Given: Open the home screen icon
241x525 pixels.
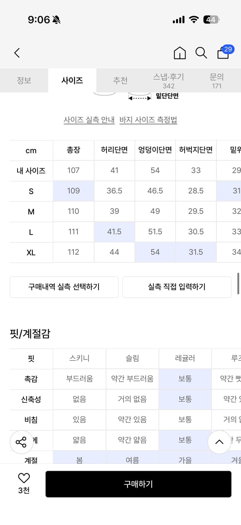Looking at the screenshot, I should [180, 53].
